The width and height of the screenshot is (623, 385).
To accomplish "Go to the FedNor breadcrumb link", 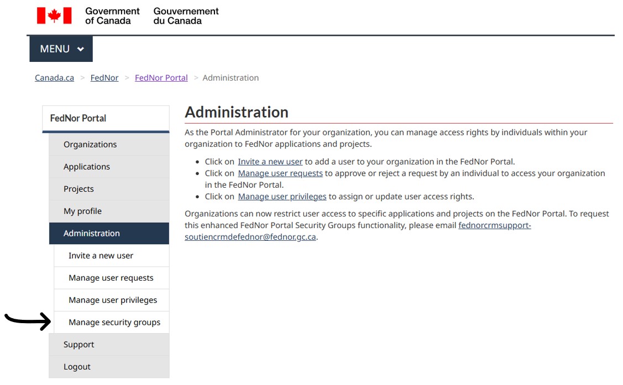I will (104, 78).
